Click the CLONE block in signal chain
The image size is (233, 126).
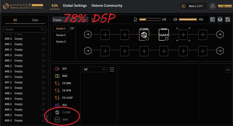[144, 34]
